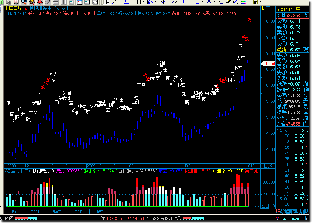The width and height of the screenshot is (313, 224).
Task: Click the save floppy disk icon
Action: click(x=255, y=2)
